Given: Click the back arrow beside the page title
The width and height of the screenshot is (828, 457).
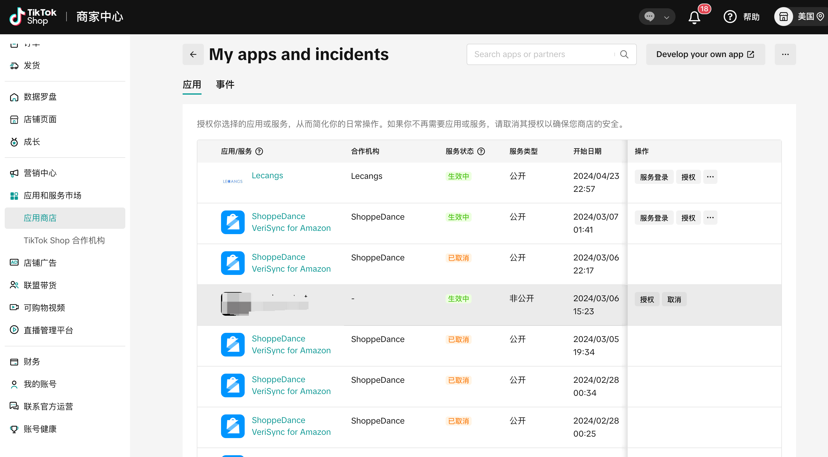Looking at the screenshot, I should (193, 54).
